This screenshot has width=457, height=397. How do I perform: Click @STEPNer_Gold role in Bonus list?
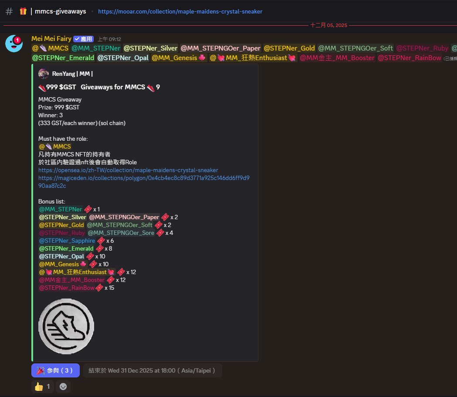point(61,225)
